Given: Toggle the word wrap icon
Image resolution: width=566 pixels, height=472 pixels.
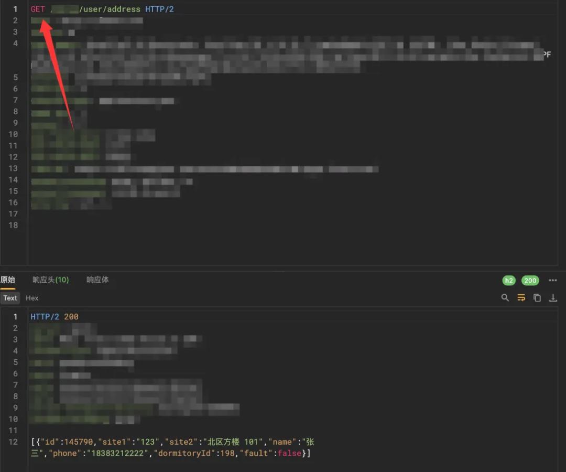Looking at the screenshot, I should click(521, 297).
